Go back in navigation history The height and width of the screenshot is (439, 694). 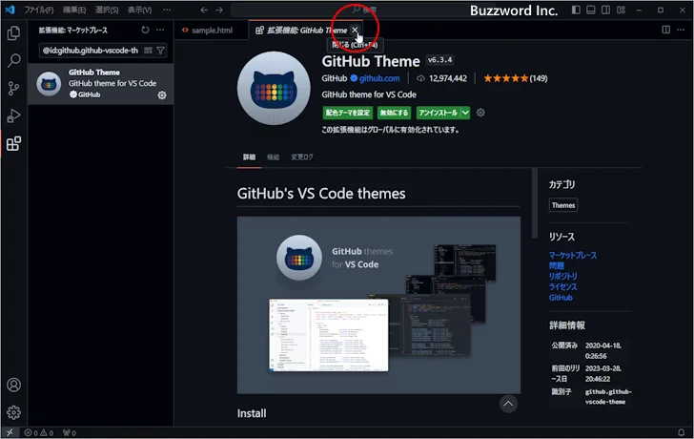204,10
